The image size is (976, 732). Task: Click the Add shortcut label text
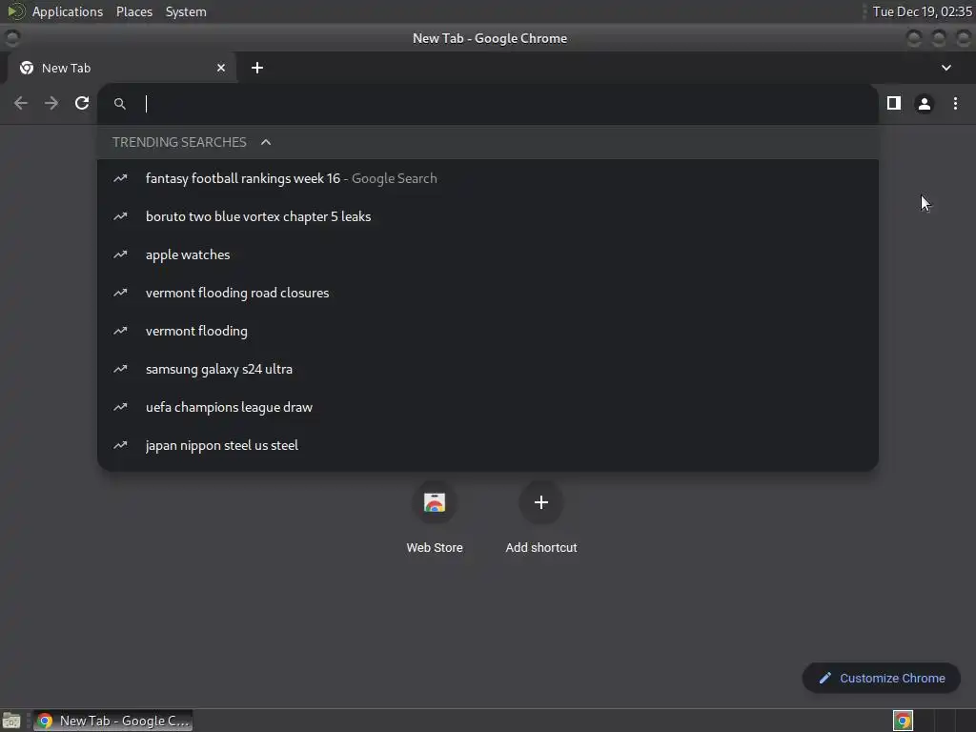pos(541,548)
